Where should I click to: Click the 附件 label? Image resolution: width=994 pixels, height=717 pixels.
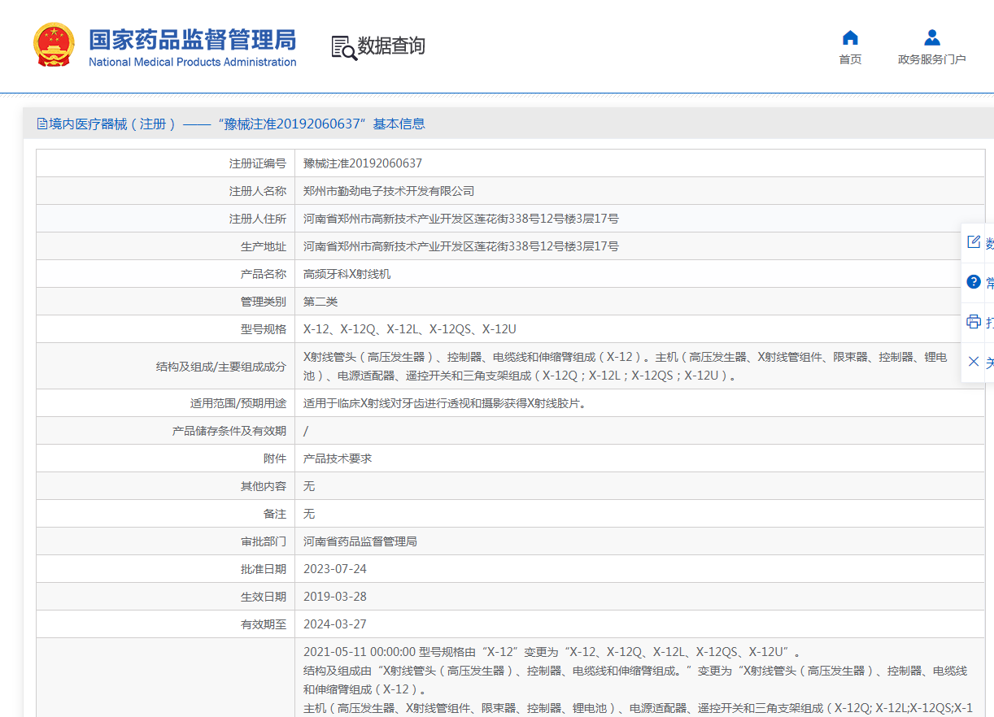point(275,458)
